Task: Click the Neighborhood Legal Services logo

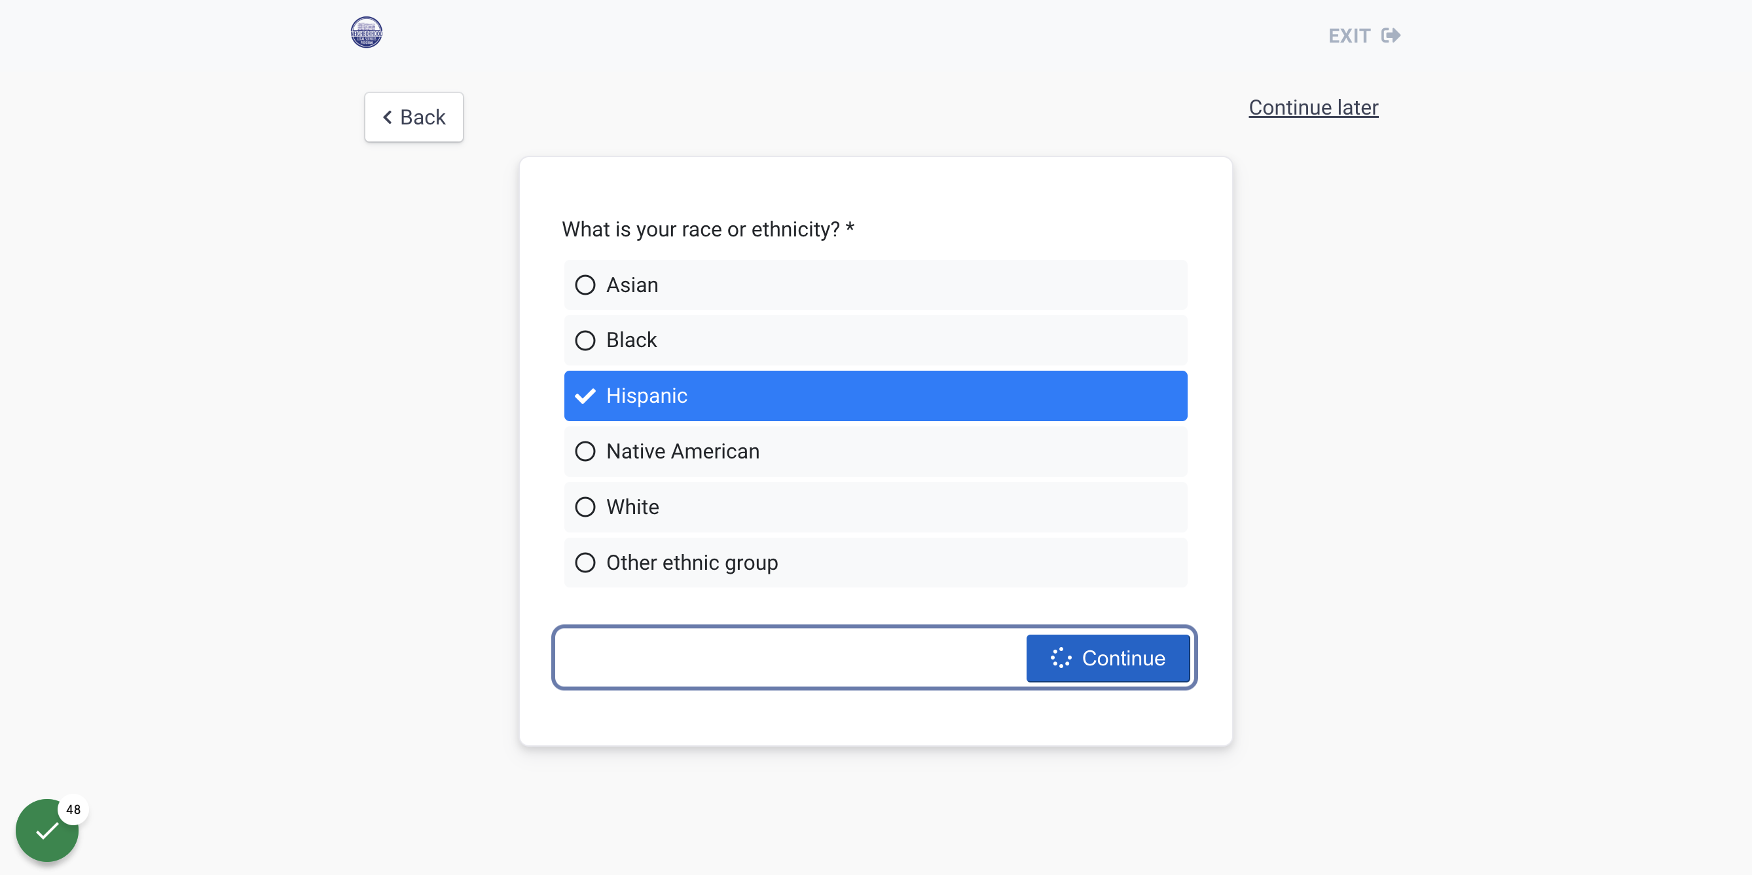Action: click(x=366, y=32)
